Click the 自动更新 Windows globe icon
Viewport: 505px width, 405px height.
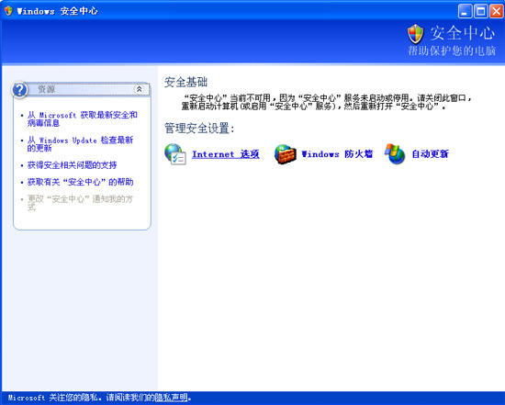tap(395, 154)
